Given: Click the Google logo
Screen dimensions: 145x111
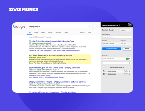Looking at the screenshot, I should point(19,27).
